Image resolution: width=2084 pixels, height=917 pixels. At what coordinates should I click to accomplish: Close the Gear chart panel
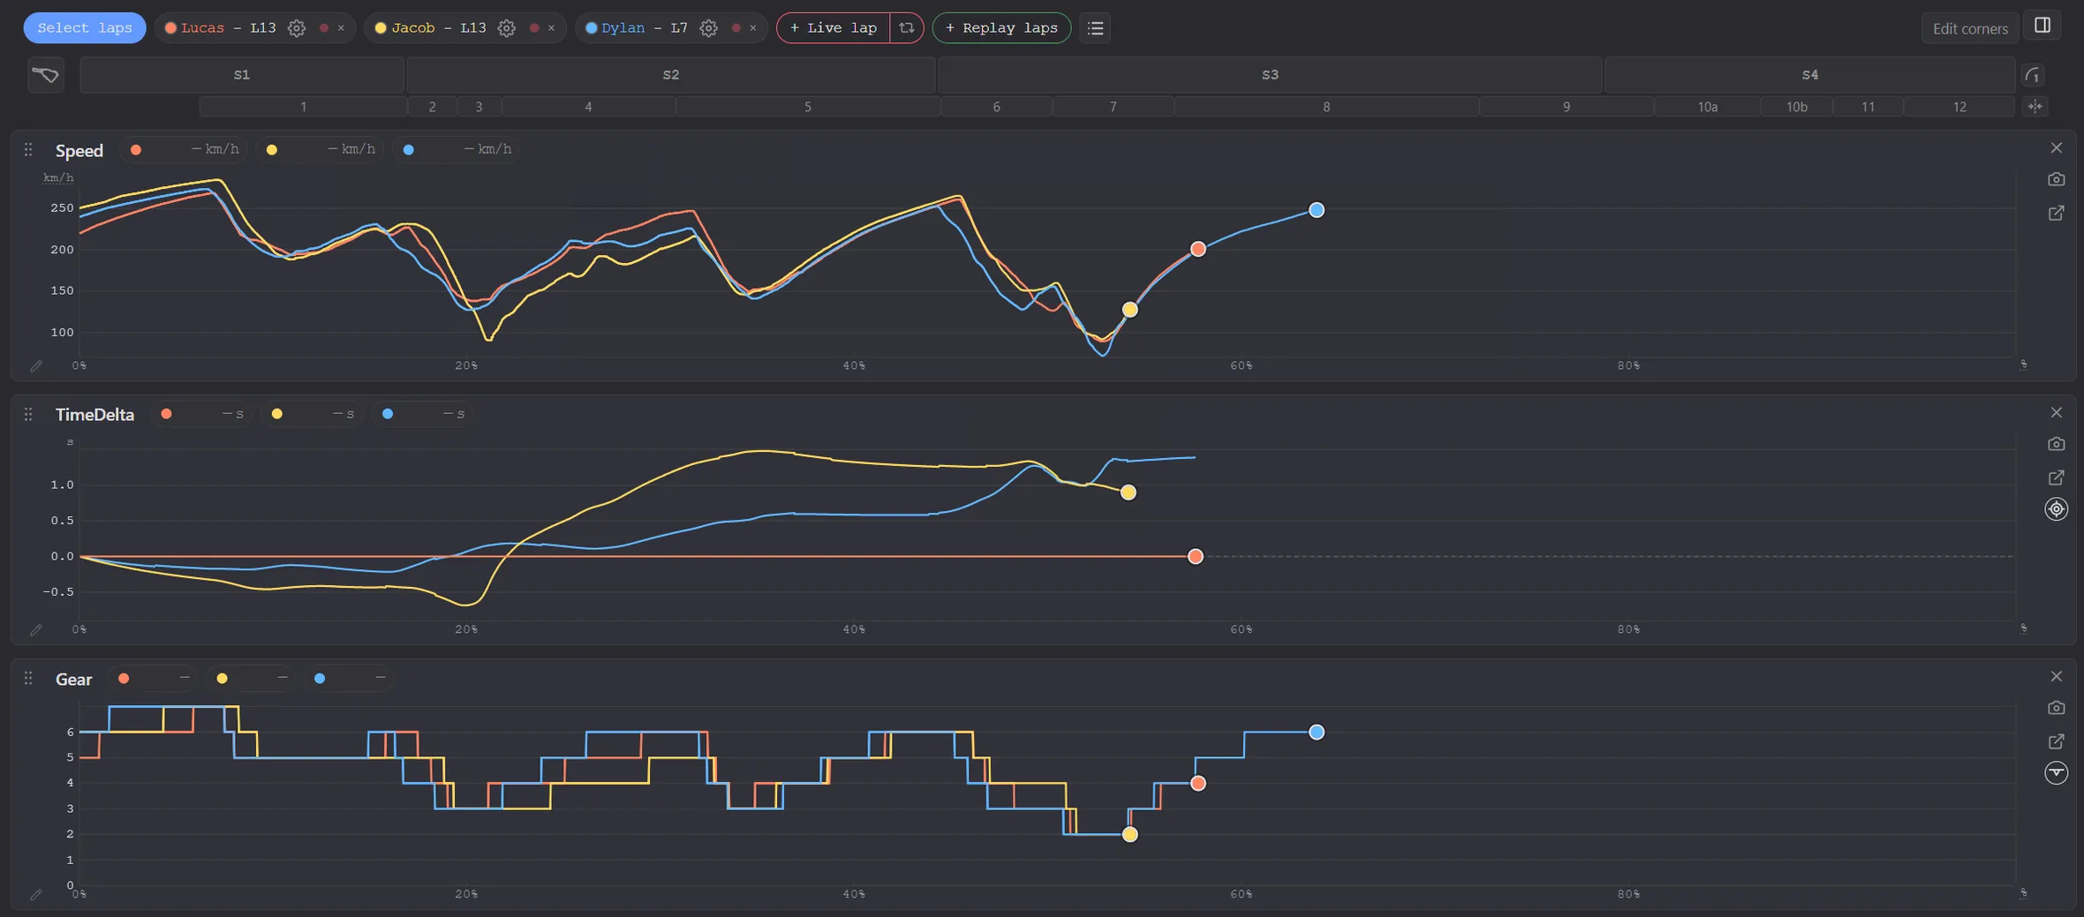point(2056,677)
